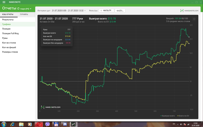Switch to the ТУРНИРЫ tab
Image resolution: width=203 pixels, height=127 pixels.
(24, 14)
